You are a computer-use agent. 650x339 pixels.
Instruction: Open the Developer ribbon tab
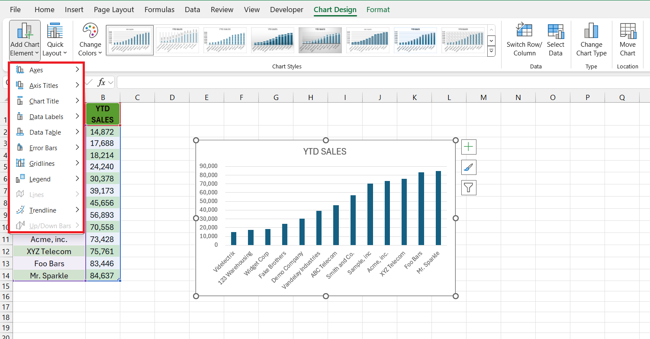pyautogui.click(x=286, y=9)
